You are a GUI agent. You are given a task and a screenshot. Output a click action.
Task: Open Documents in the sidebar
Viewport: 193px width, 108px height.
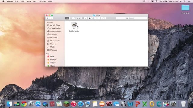pyautogui.click(x=55, y=41)
